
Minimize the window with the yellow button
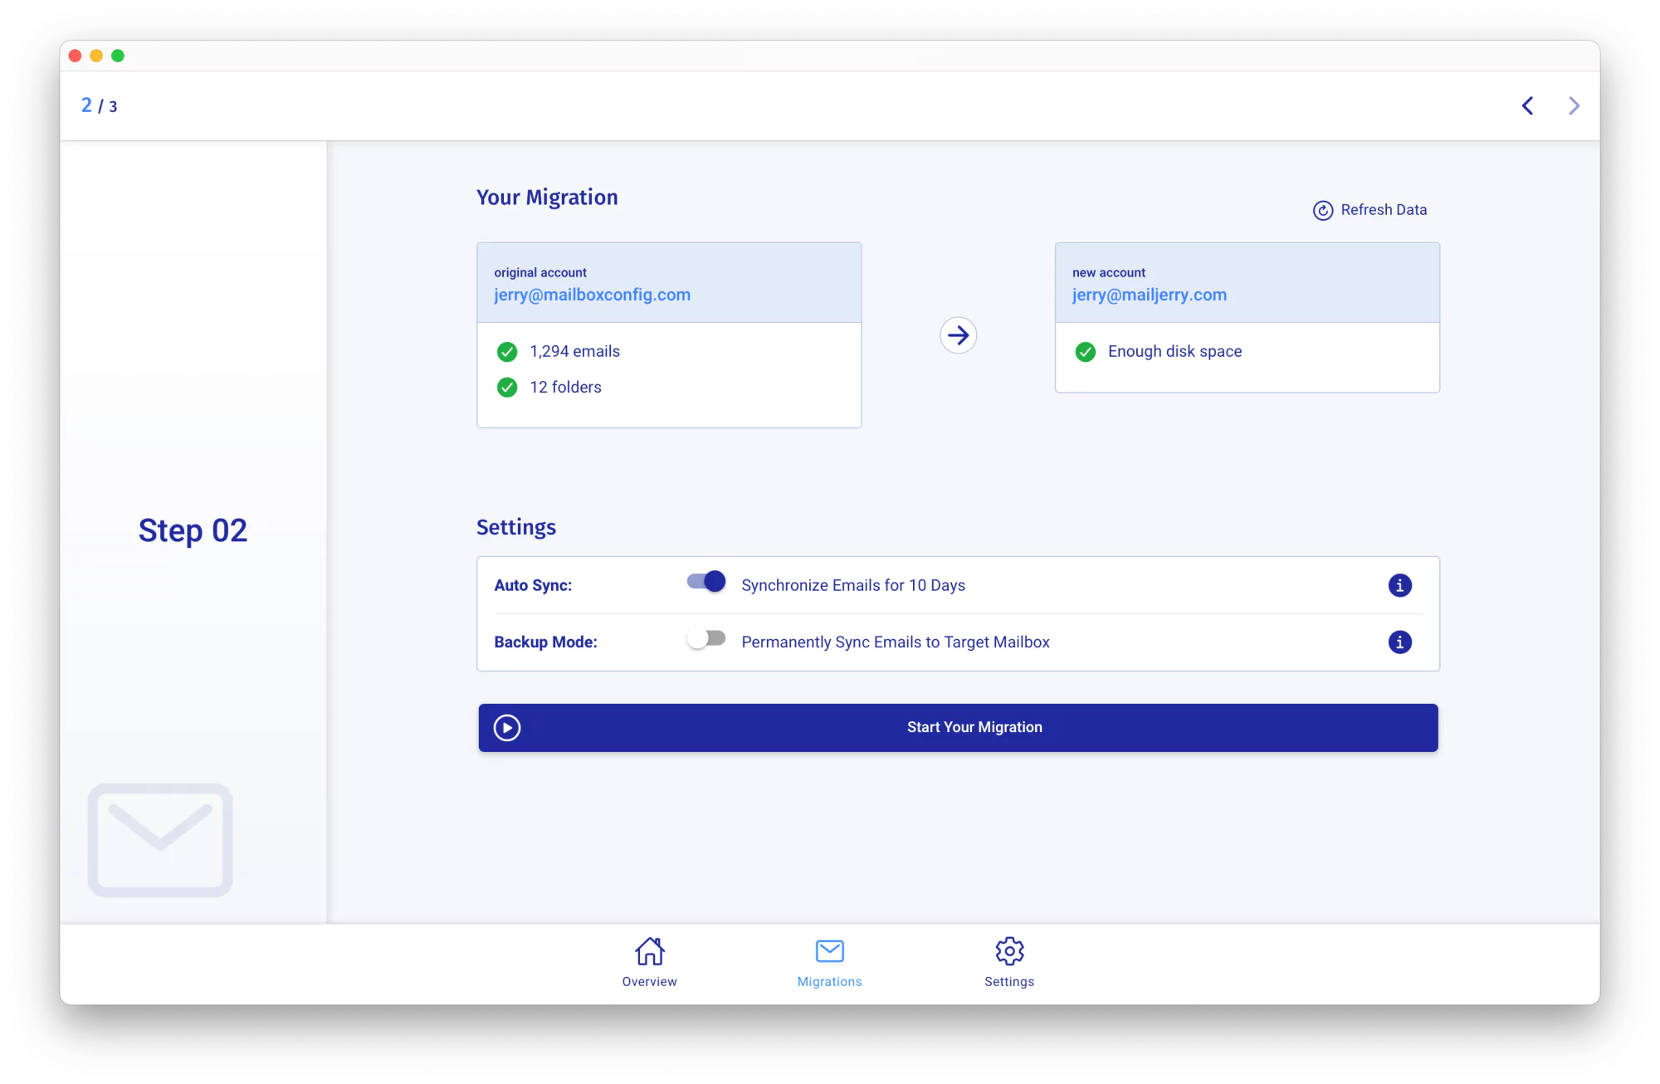96,56
